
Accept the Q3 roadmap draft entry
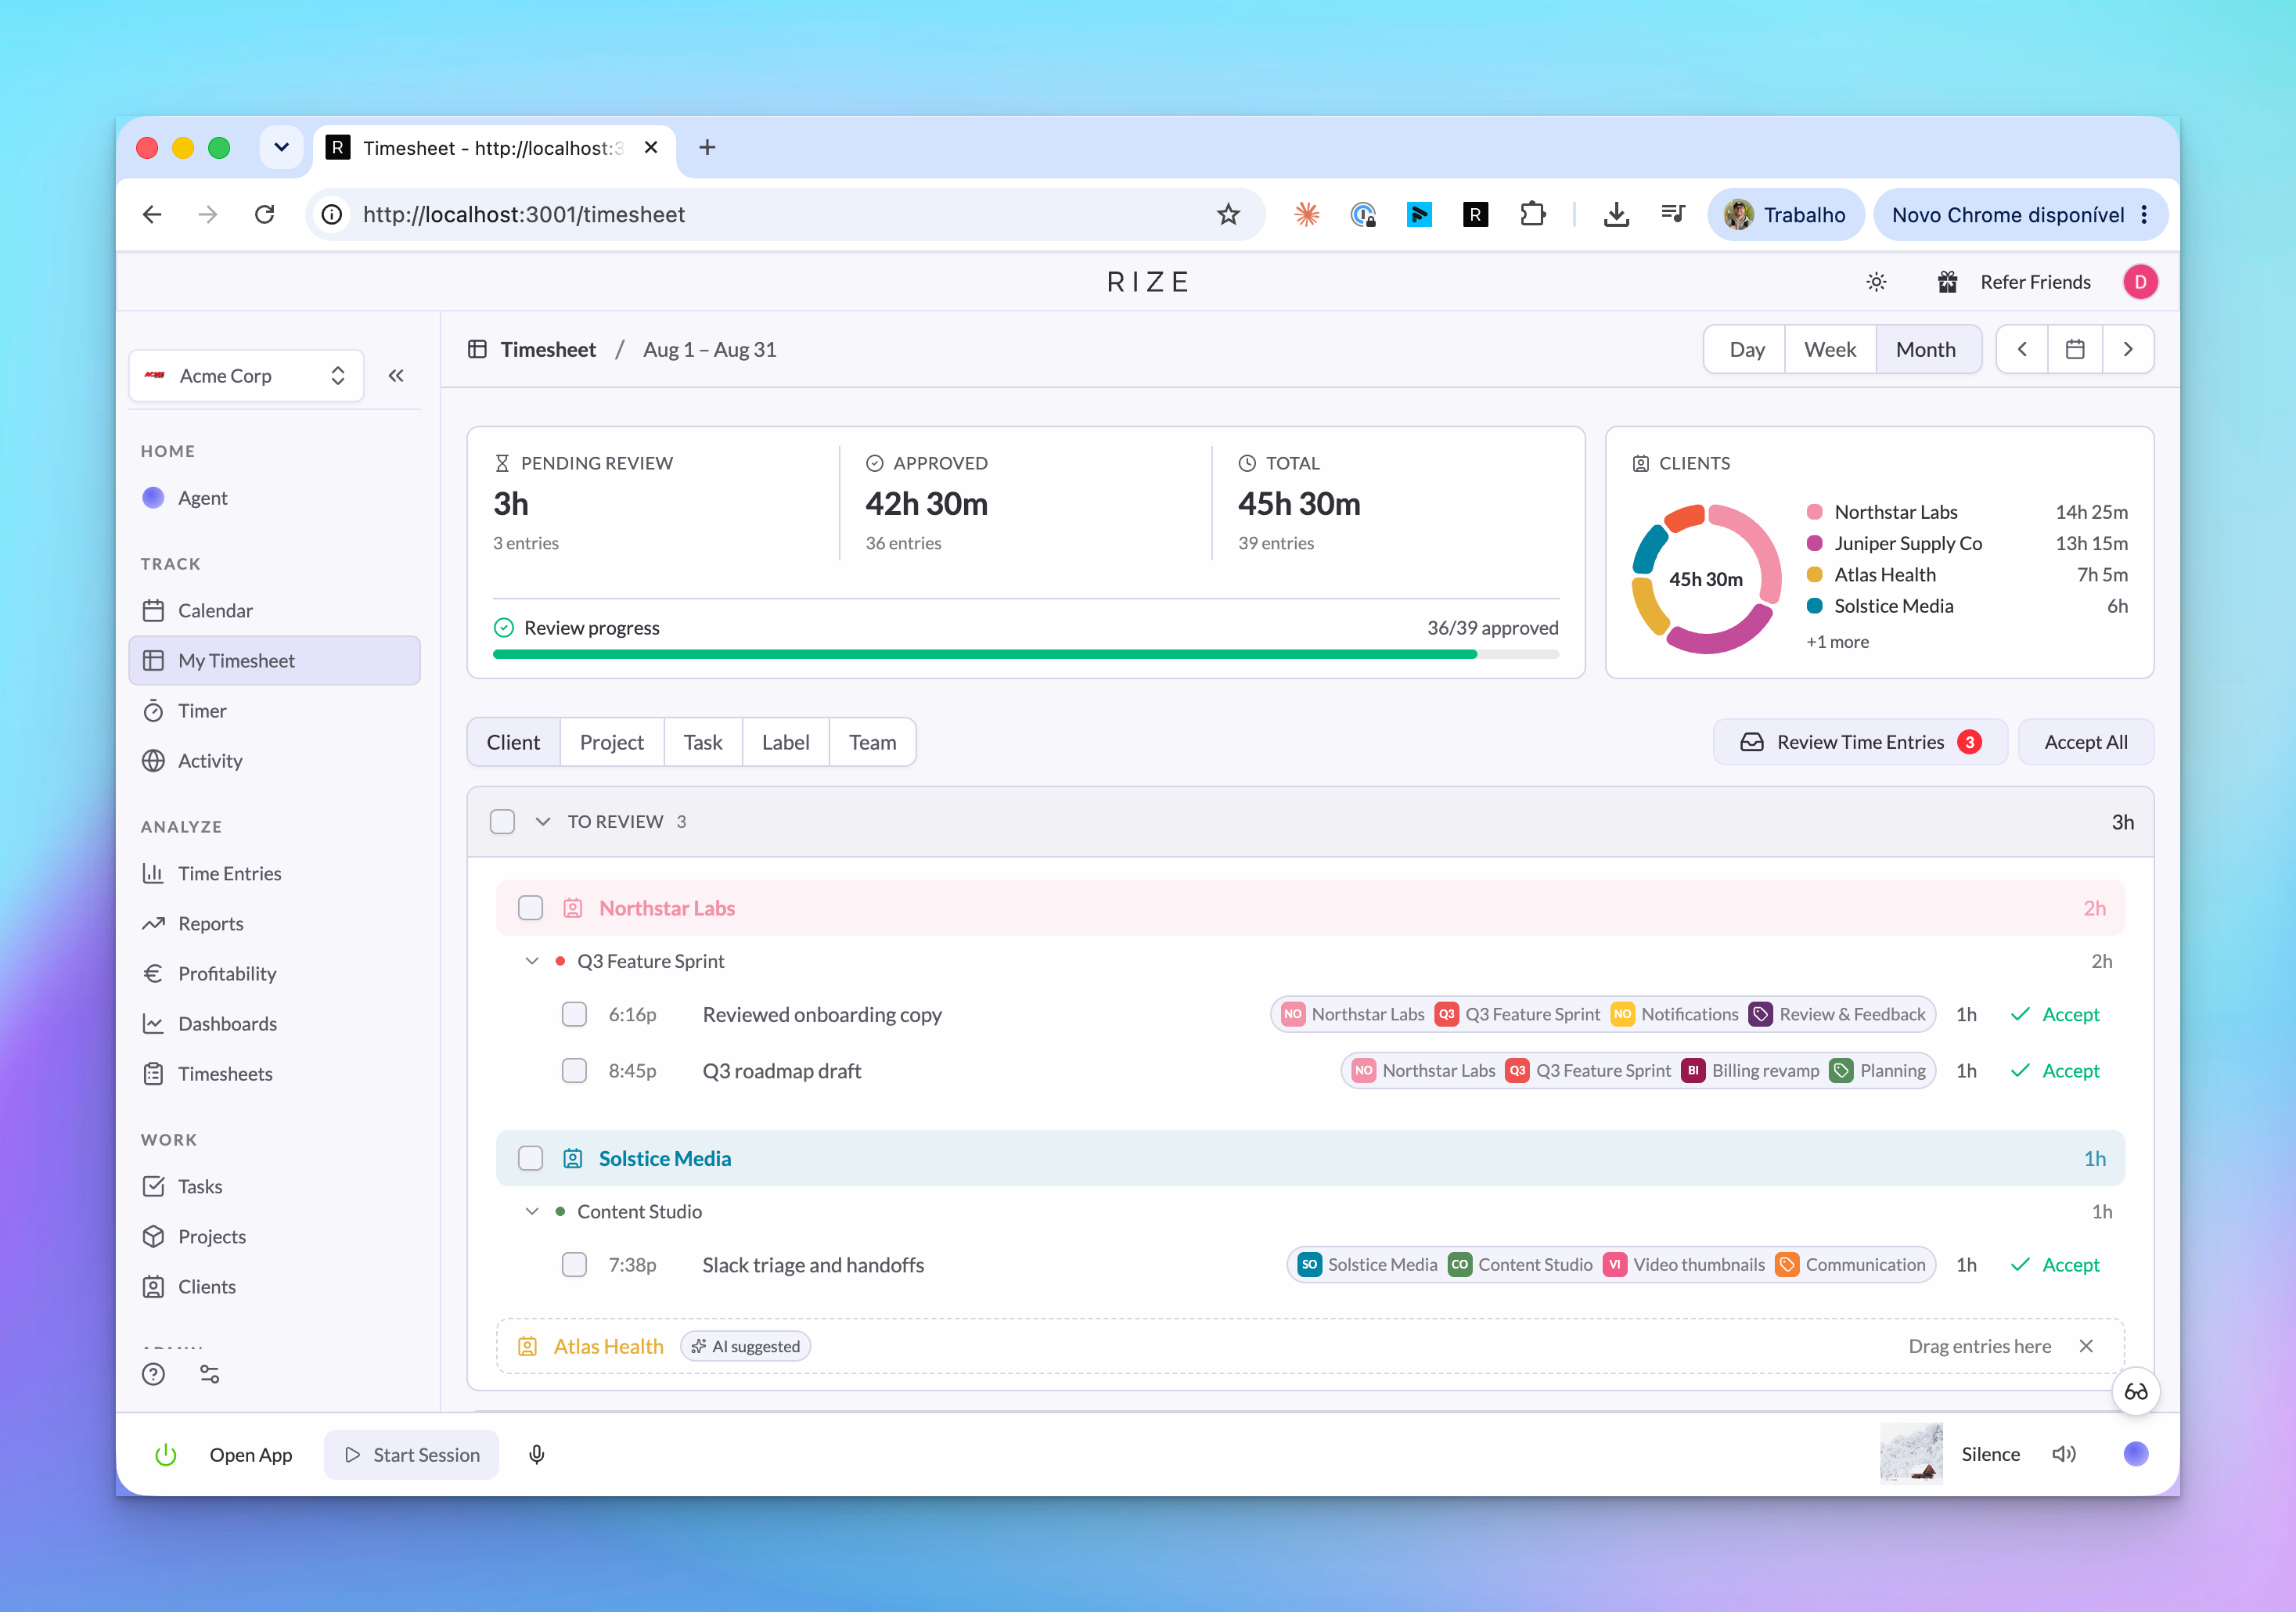tap(2055, 1071)
